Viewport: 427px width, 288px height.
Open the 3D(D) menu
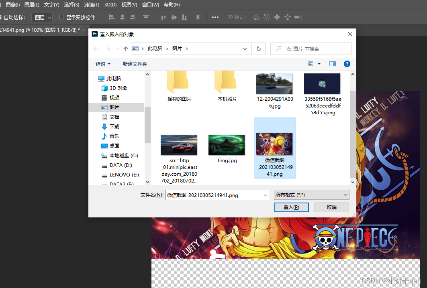[110, 5]
